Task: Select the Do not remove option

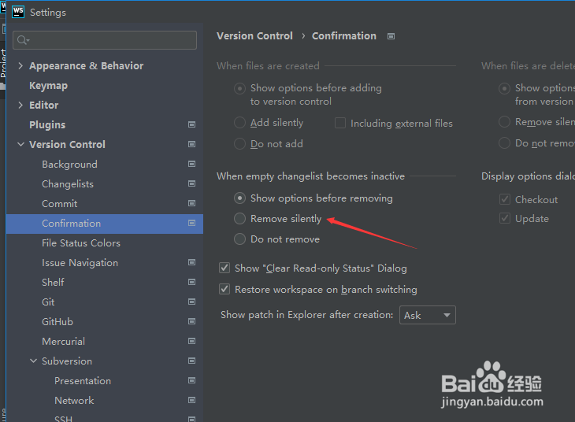Action: coord(240,239)
